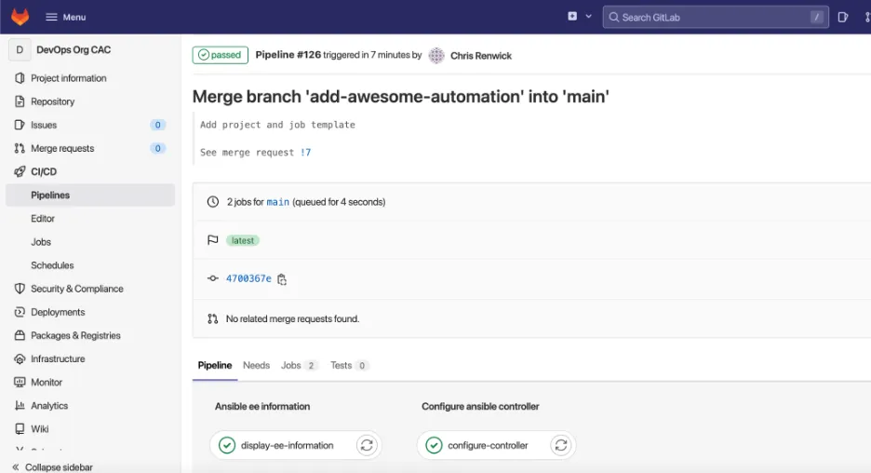Click the create new plus icon
Image resolution: width=871 pixels, height=473 pixels.
pos(572,17)
